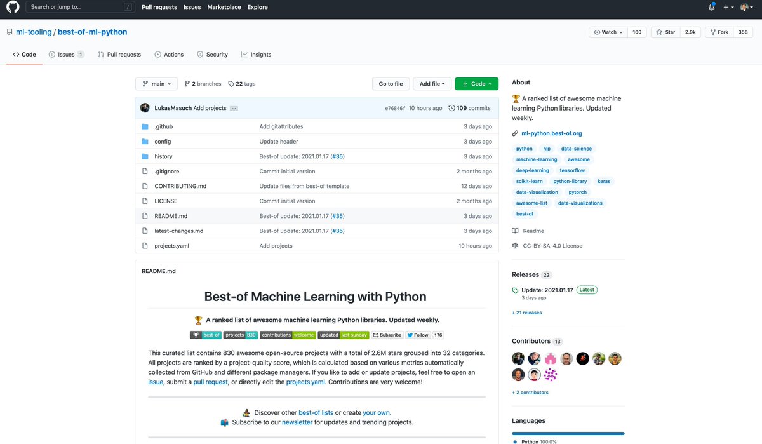This screenshot has height=444, width=762.
Task: Open the ml-tooling owner link
Action: pos(34,32)
